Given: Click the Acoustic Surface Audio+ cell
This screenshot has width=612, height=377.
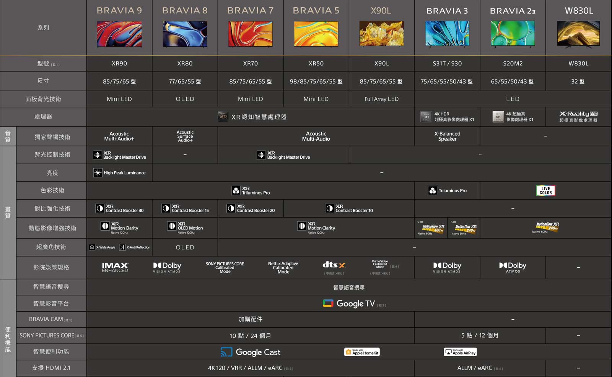Looking at the screenshot, I should (185, 136).
